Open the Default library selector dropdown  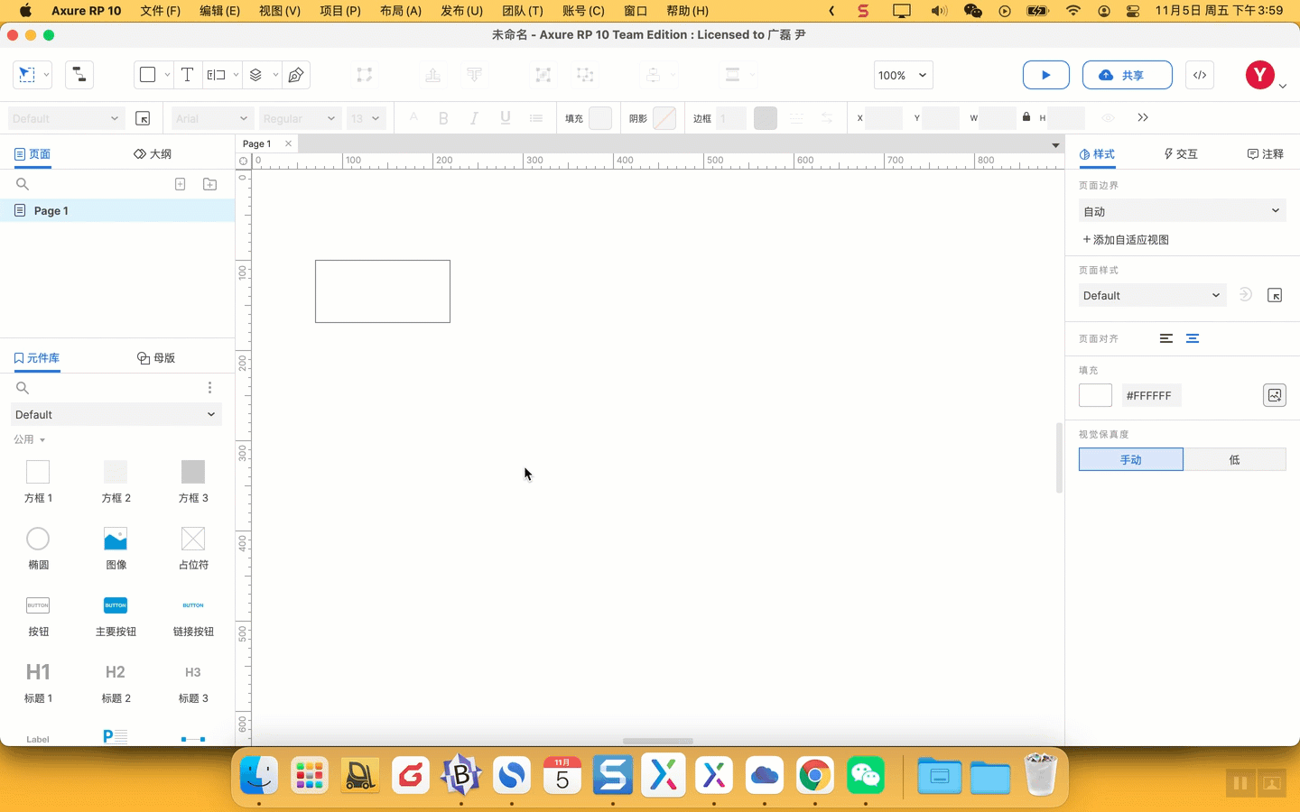click(116, 415)
